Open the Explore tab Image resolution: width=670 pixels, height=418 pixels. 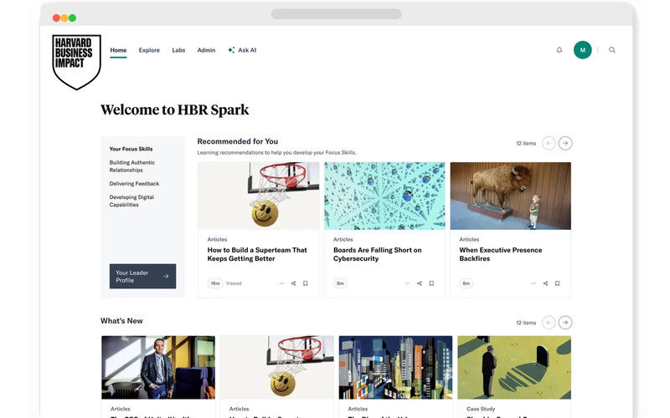[x=149, y=50]
